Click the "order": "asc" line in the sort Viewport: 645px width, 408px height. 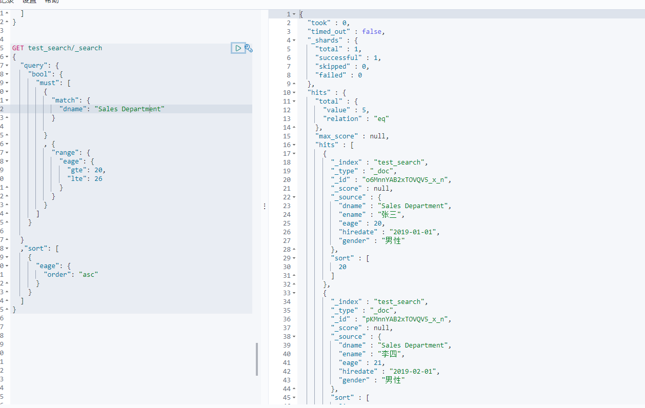71,275
